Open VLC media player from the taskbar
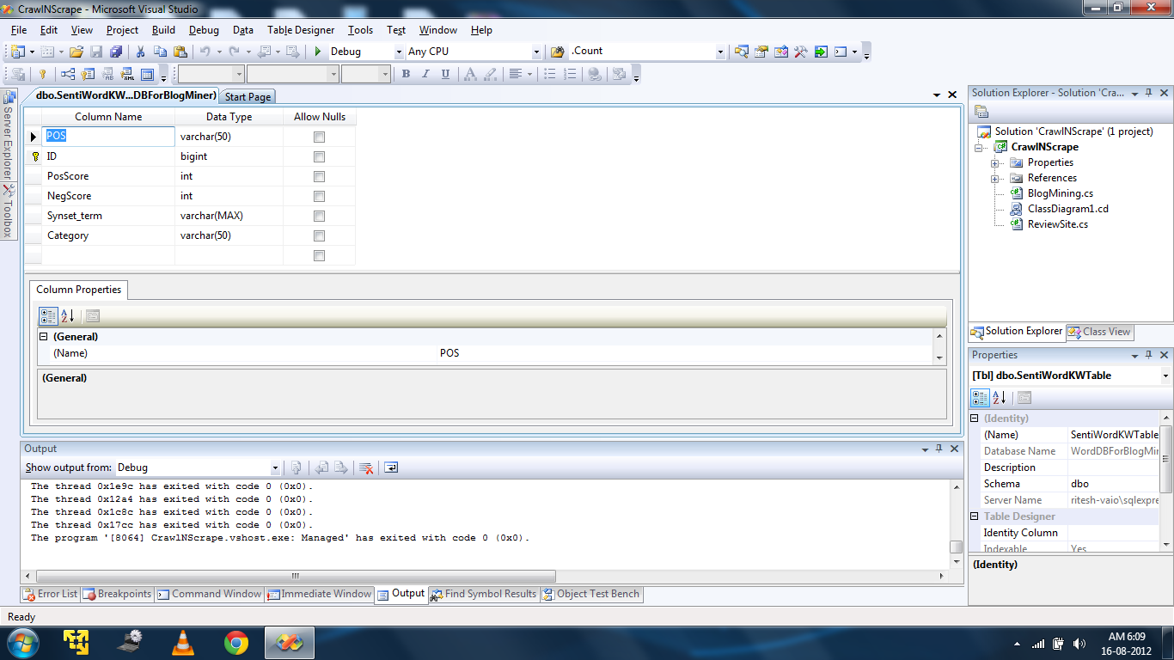The width and height of the screenshot is (1174, 660). coord(183,641)
